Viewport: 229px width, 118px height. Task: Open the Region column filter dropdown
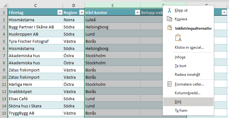[x=82, y=13]
